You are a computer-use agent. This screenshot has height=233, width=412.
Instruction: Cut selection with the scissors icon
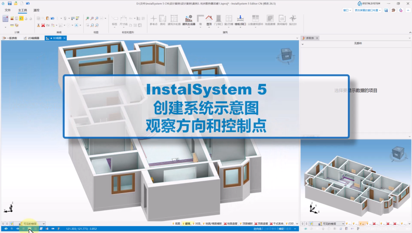tap(38, 25)
